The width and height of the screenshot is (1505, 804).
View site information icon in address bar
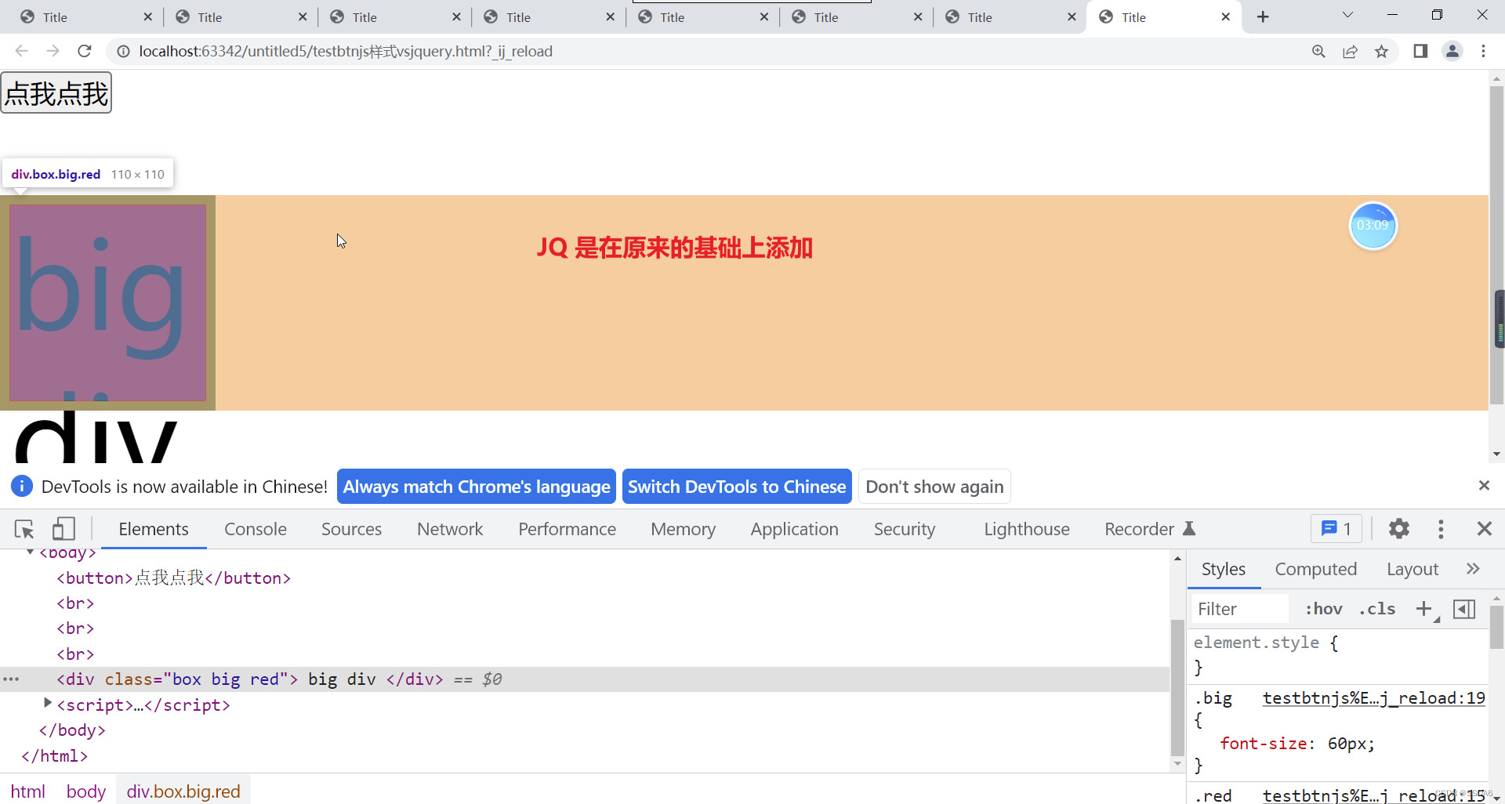coord(123,51)
